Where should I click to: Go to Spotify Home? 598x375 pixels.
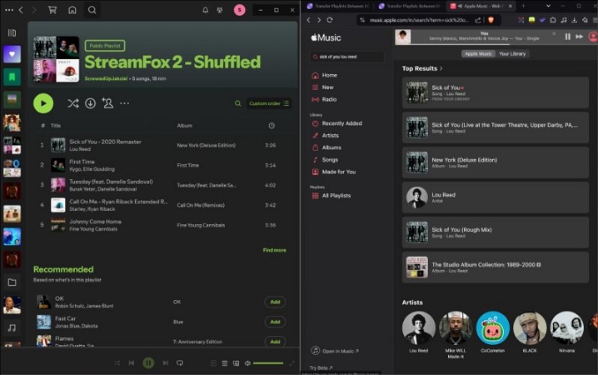[x=72, y=10]
